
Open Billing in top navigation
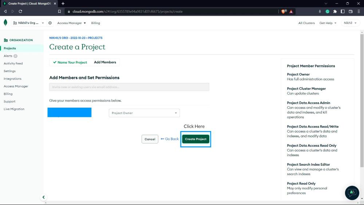95,23
